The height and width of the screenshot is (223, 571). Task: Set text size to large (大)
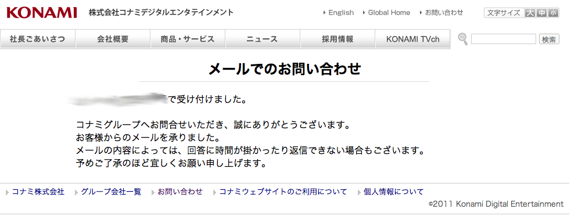point(529,13)
